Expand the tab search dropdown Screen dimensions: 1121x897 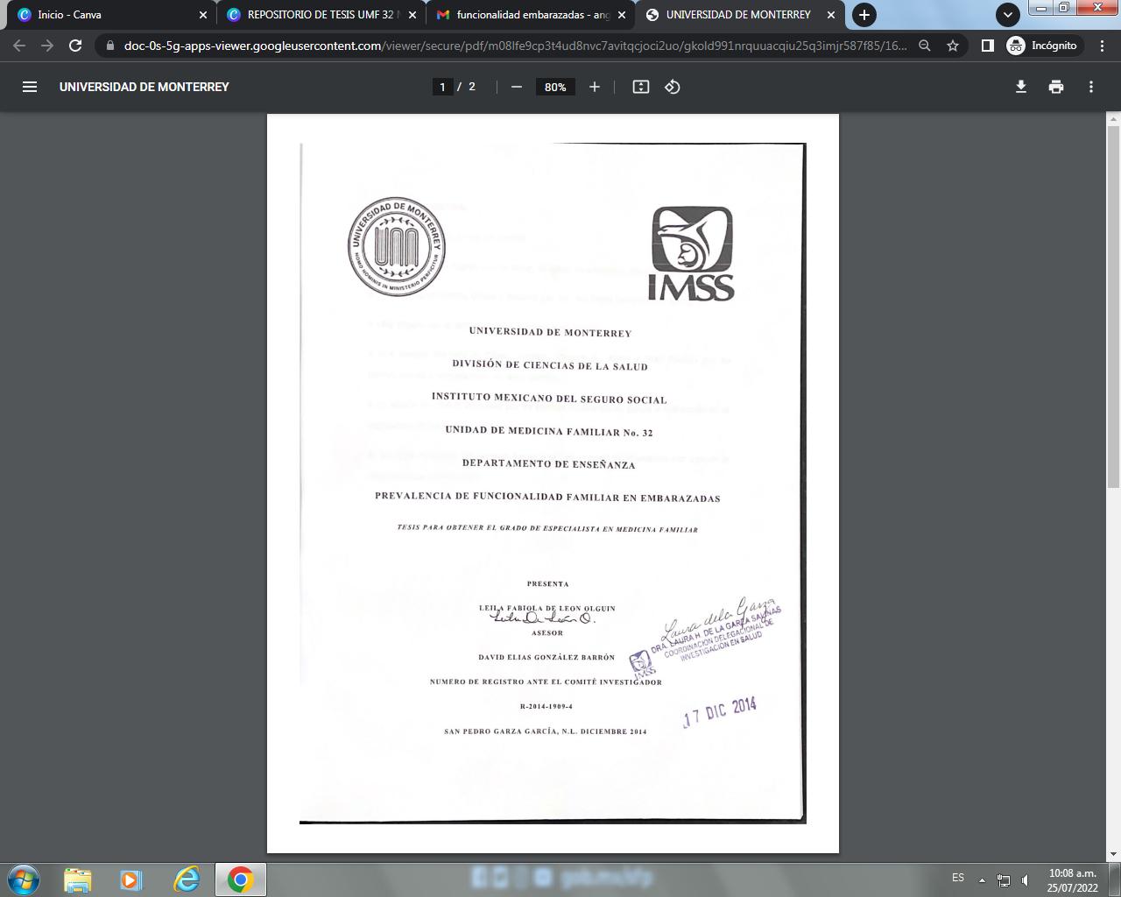[1008, 15]
